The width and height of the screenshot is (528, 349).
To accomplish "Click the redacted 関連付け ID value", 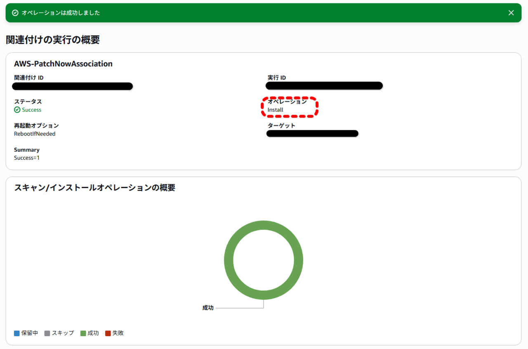I will [73, 86].
